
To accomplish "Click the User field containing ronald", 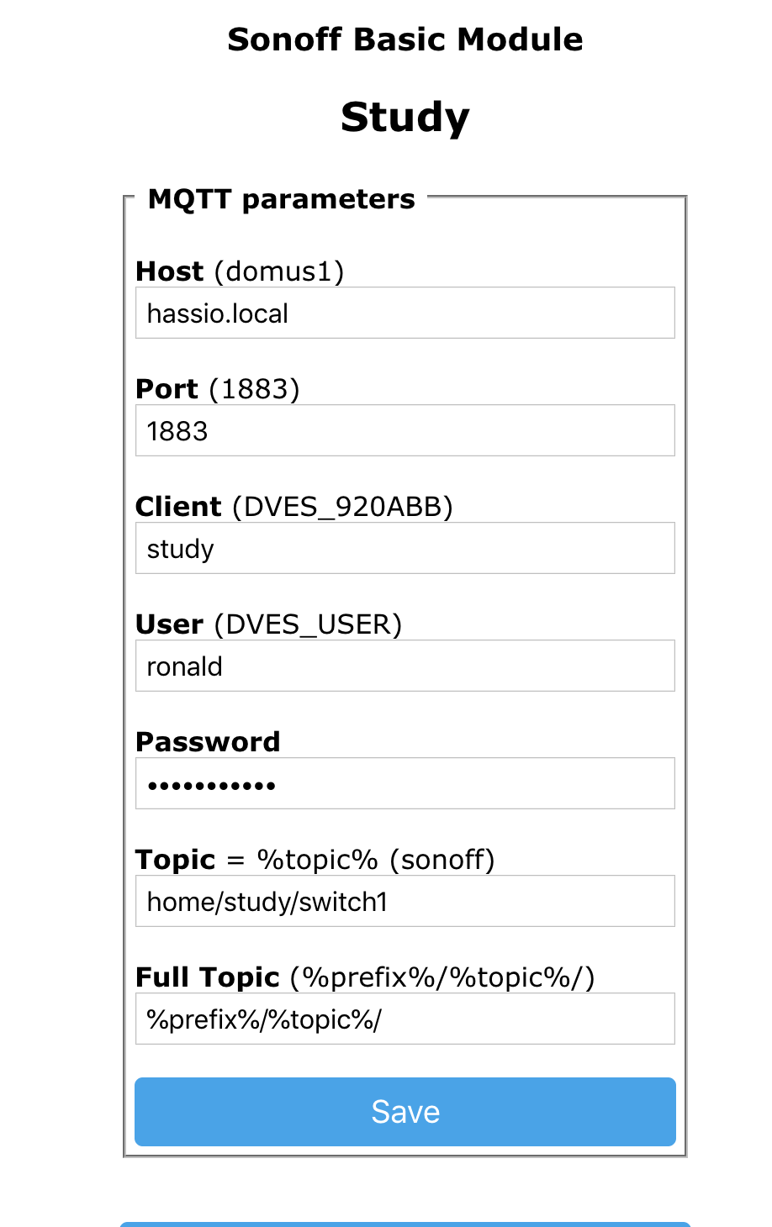I will [x=405, y=666].
